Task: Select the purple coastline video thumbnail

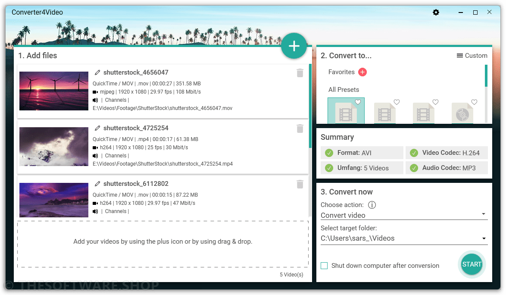Action: pyautogui.click(x=54, y=200)
